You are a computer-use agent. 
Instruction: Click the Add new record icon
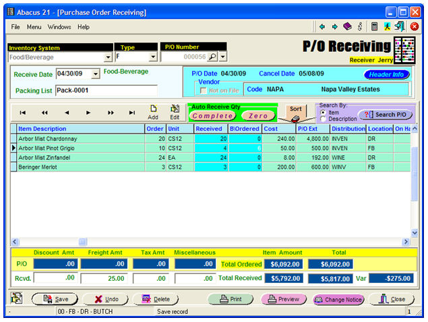[x=153, y=111]
